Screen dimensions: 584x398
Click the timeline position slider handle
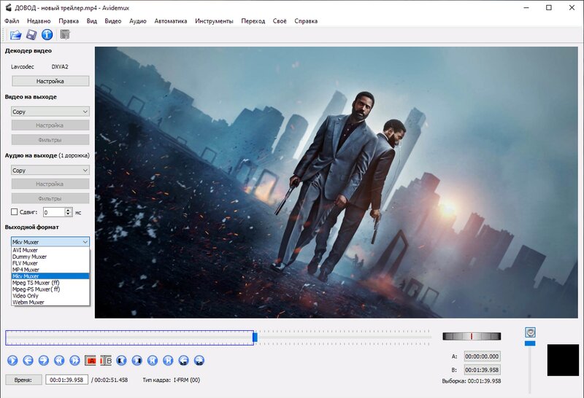[255, 337]
